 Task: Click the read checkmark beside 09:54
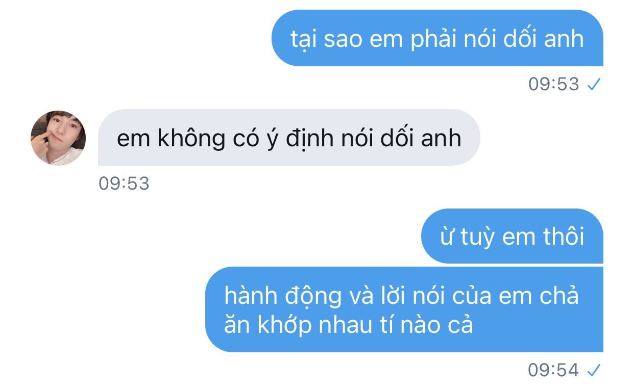[x=593, y=370]
